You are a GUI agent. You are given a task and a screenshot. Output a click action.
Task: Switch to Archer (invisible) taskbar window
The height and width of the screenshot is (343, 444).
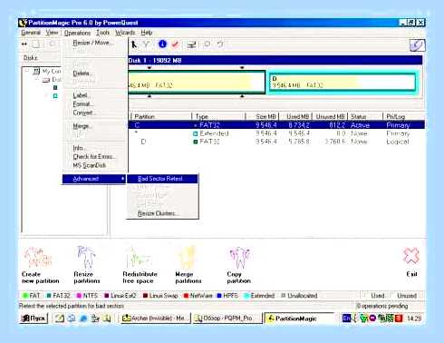(156, 318)
